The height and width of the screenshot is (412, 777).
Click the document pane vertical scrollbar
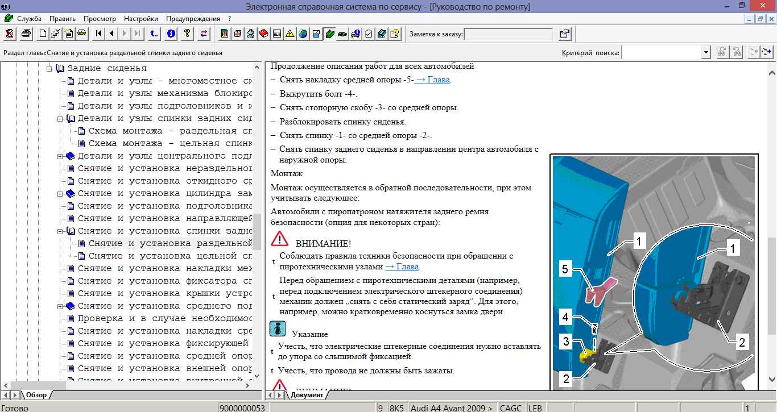click(771, 226)
